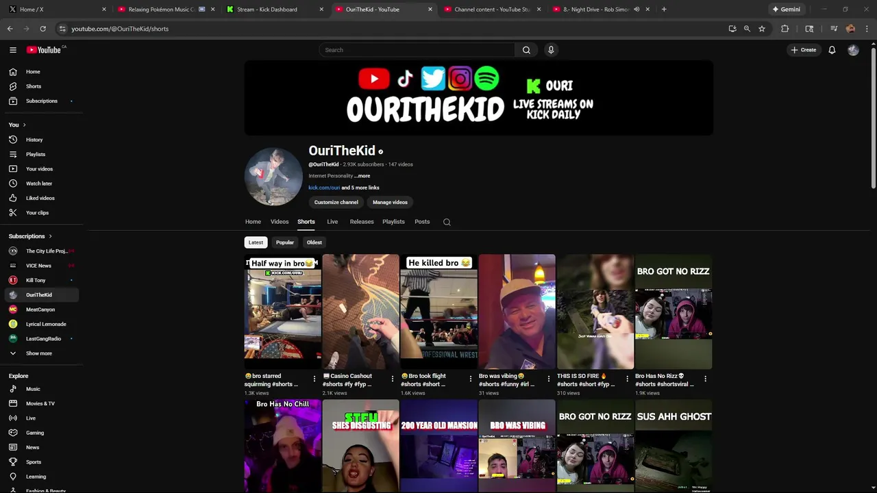This screenshot has height=493, width=877.
Task: Open options menu for Bro was vibing short
Action: pos(549,379)
